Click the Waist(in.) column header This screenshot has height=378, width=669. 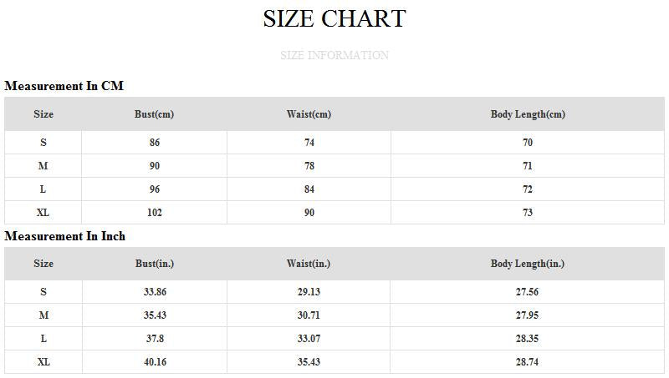309,264
